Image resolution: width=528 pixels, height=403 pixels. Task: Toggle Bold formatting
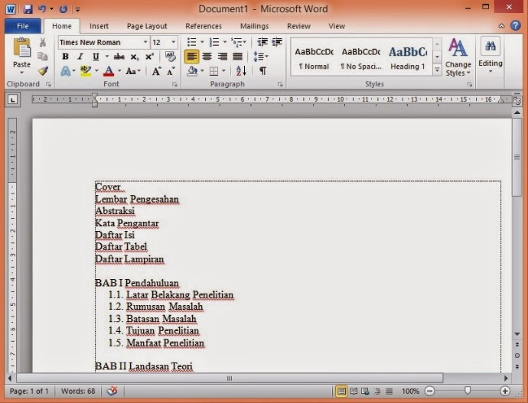click(x=65, y=57)
